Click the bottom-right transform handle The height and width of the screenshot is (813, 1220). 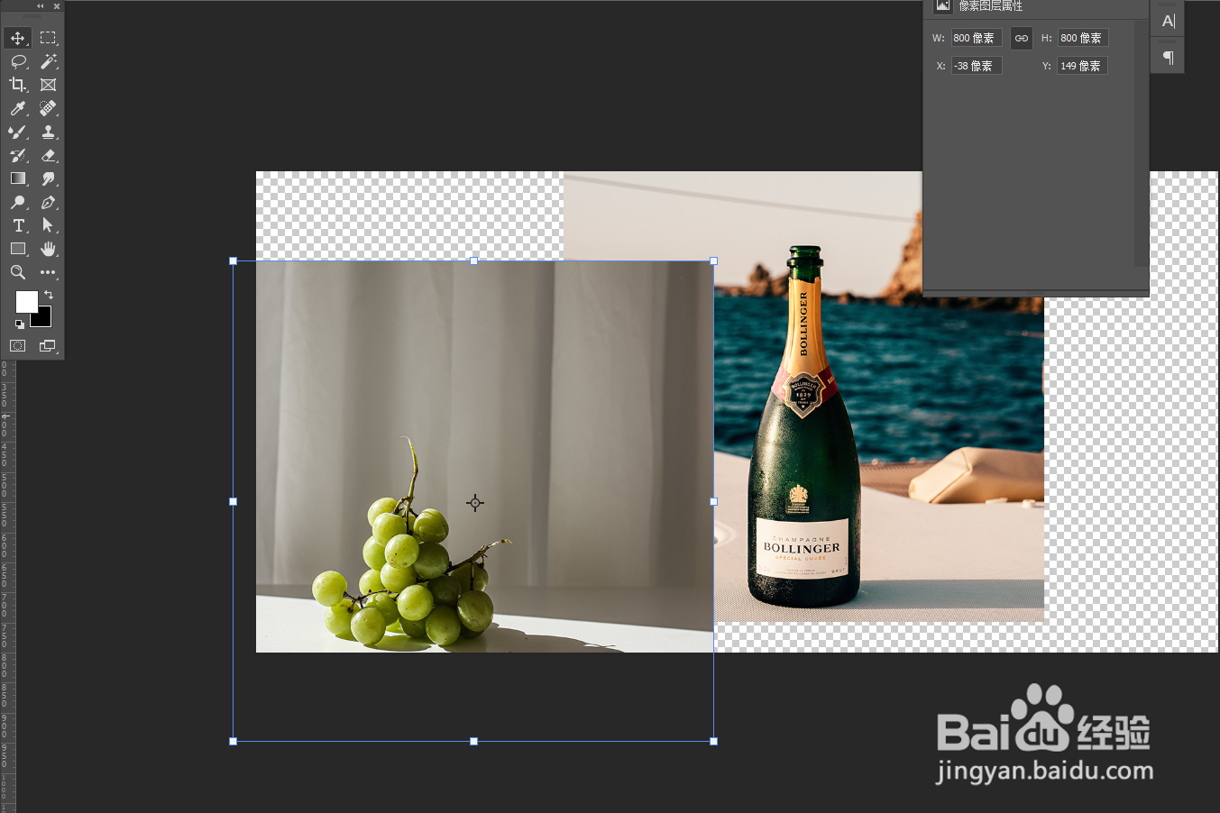pos(714,742)
